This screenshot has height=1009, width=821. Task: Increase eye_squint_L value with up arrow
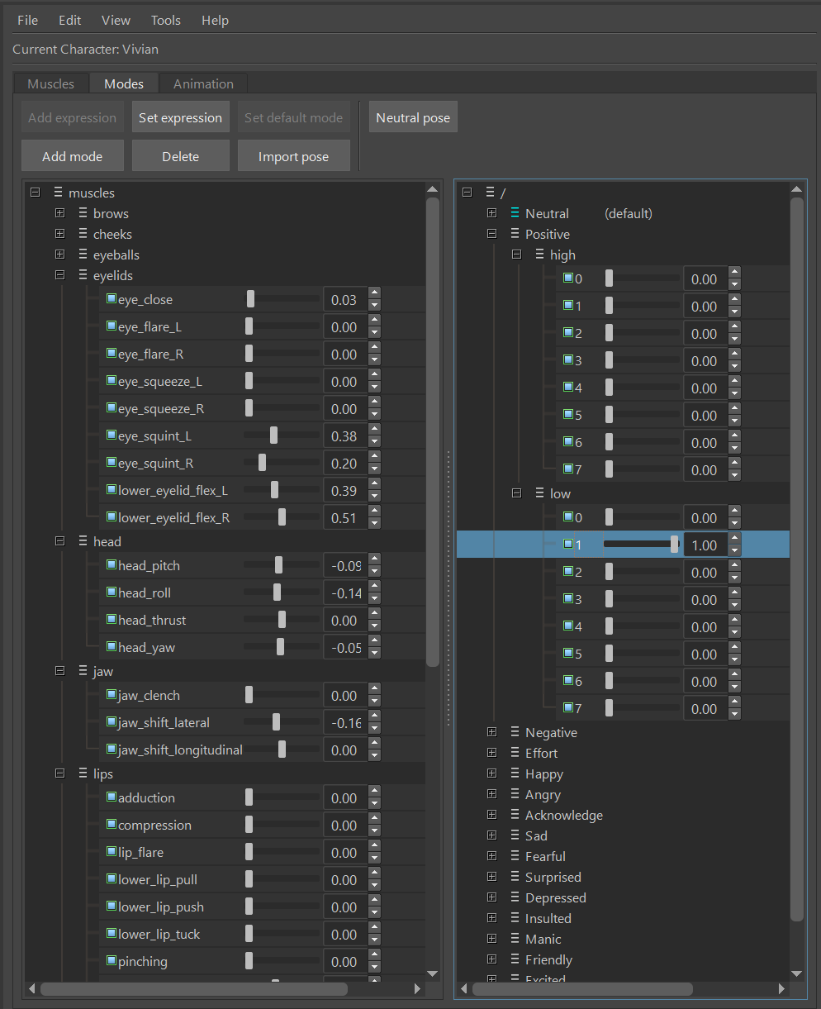(375, 430)
